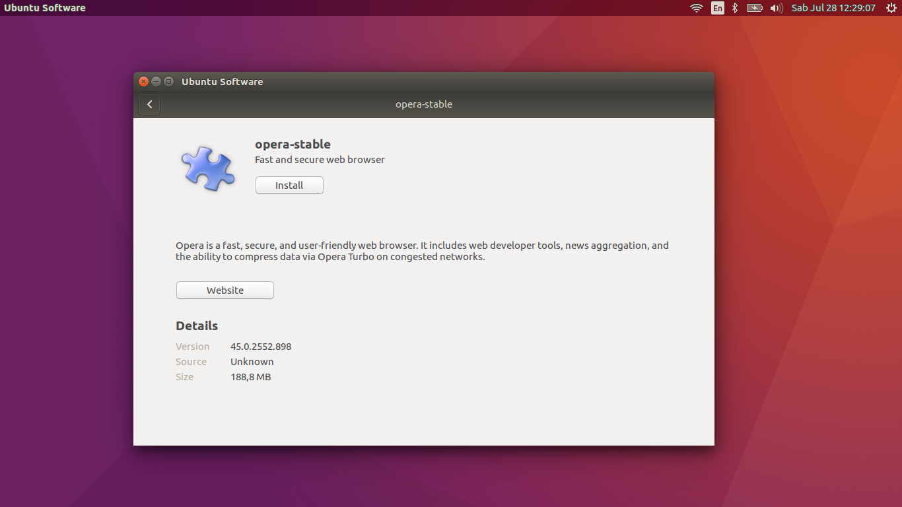Click the Details section heading
902x507 pixels.
[197, 325]
